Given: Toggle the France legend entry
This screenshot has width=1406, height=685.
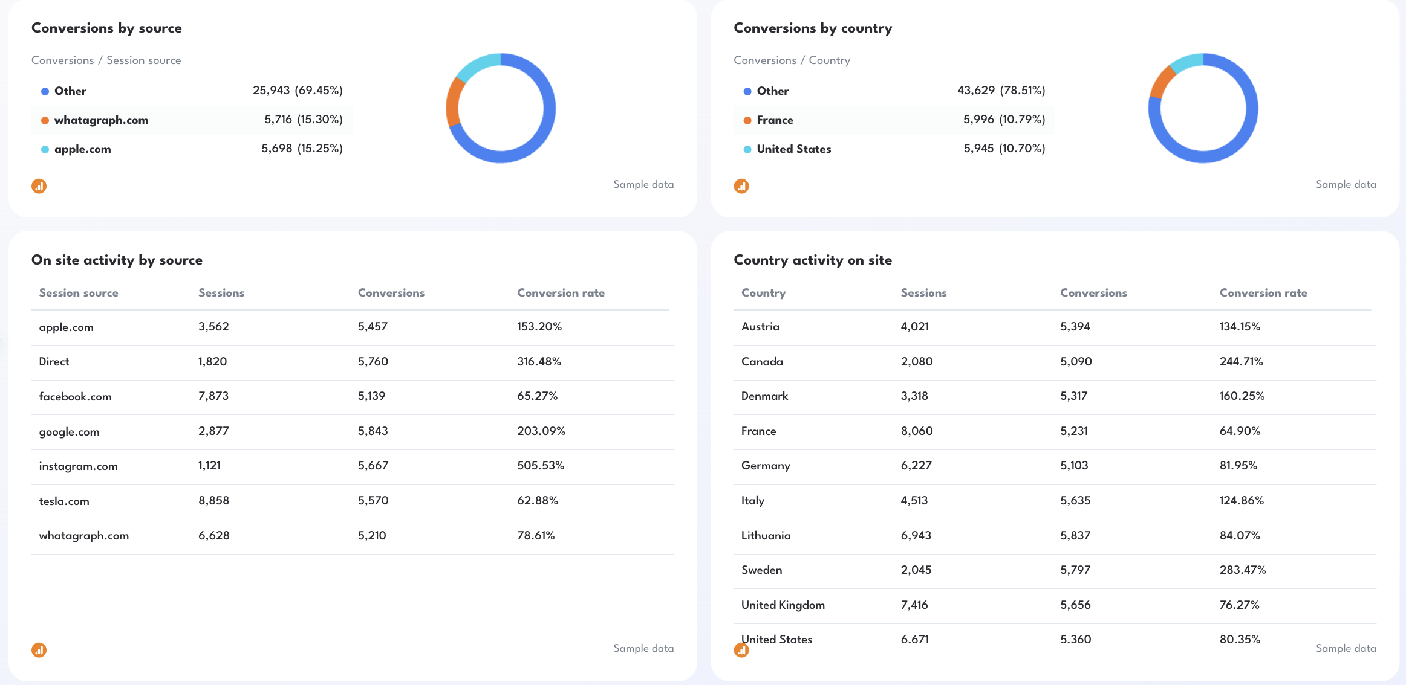Looking at the screenshot, I should (x=776, y=120).
